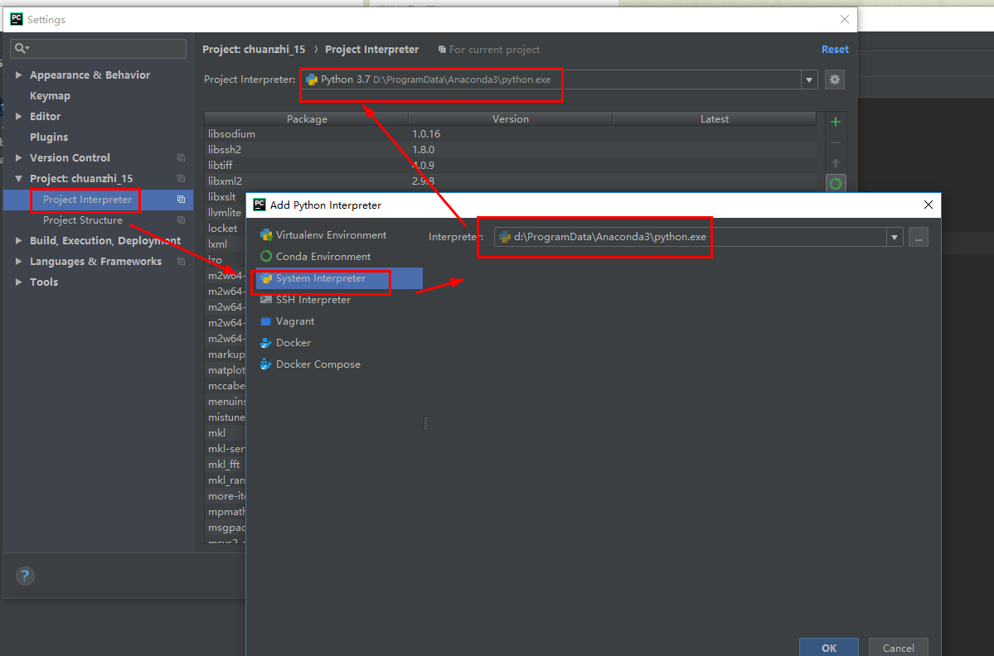This screenshot has width=994, height=656.
Task: Click the SSH Interpreter terminal icon
Action: click(x=266, y=300)
